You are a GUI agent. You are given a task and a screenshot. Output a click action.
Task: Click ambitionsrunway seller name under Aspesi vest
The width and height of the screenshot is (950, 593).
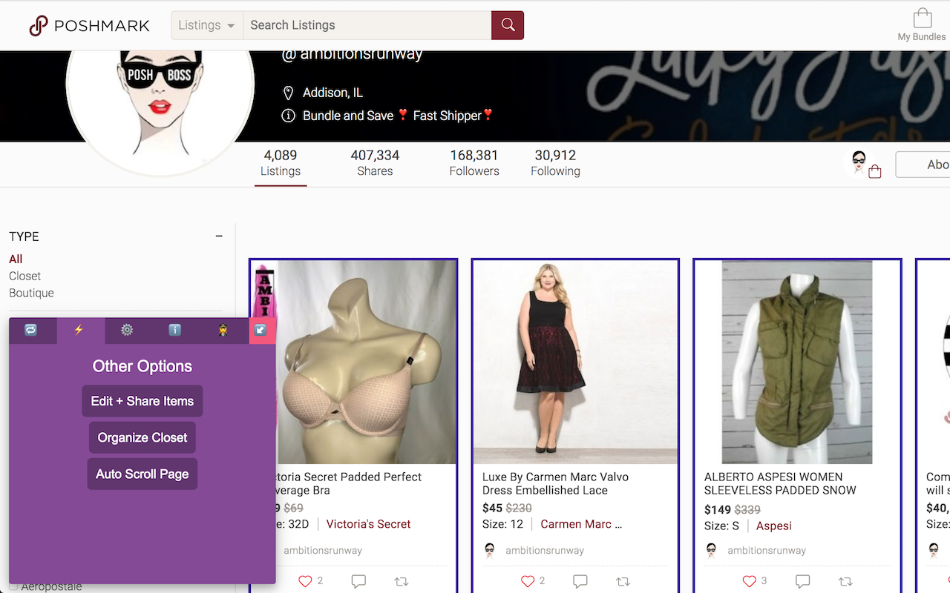[767, 550]
